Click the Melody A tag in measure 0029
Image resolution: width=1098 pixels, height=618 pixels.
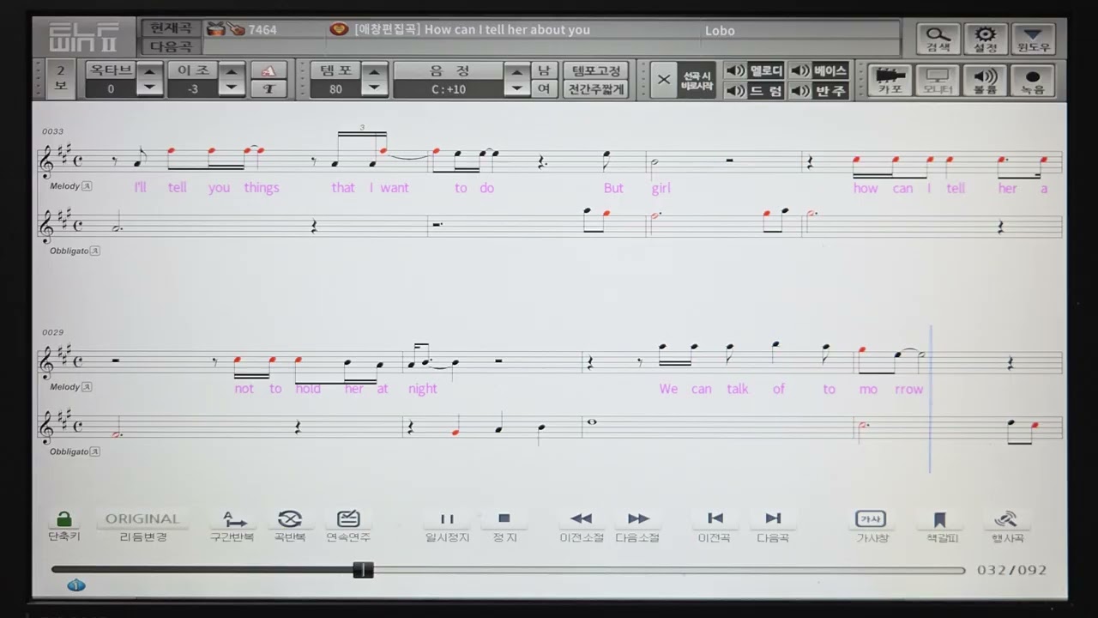[x=87, y=387]
